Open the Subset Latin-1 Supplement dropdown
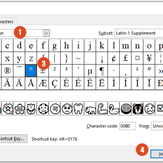Image resolution: width=163 pixels, height=163 pixels. click(x=139, y=33)
